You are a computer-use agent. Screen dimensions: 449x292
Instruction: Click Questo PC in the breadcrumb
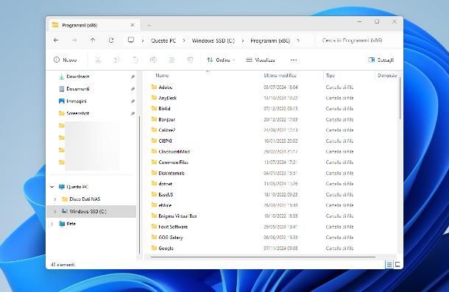point(163,40)
